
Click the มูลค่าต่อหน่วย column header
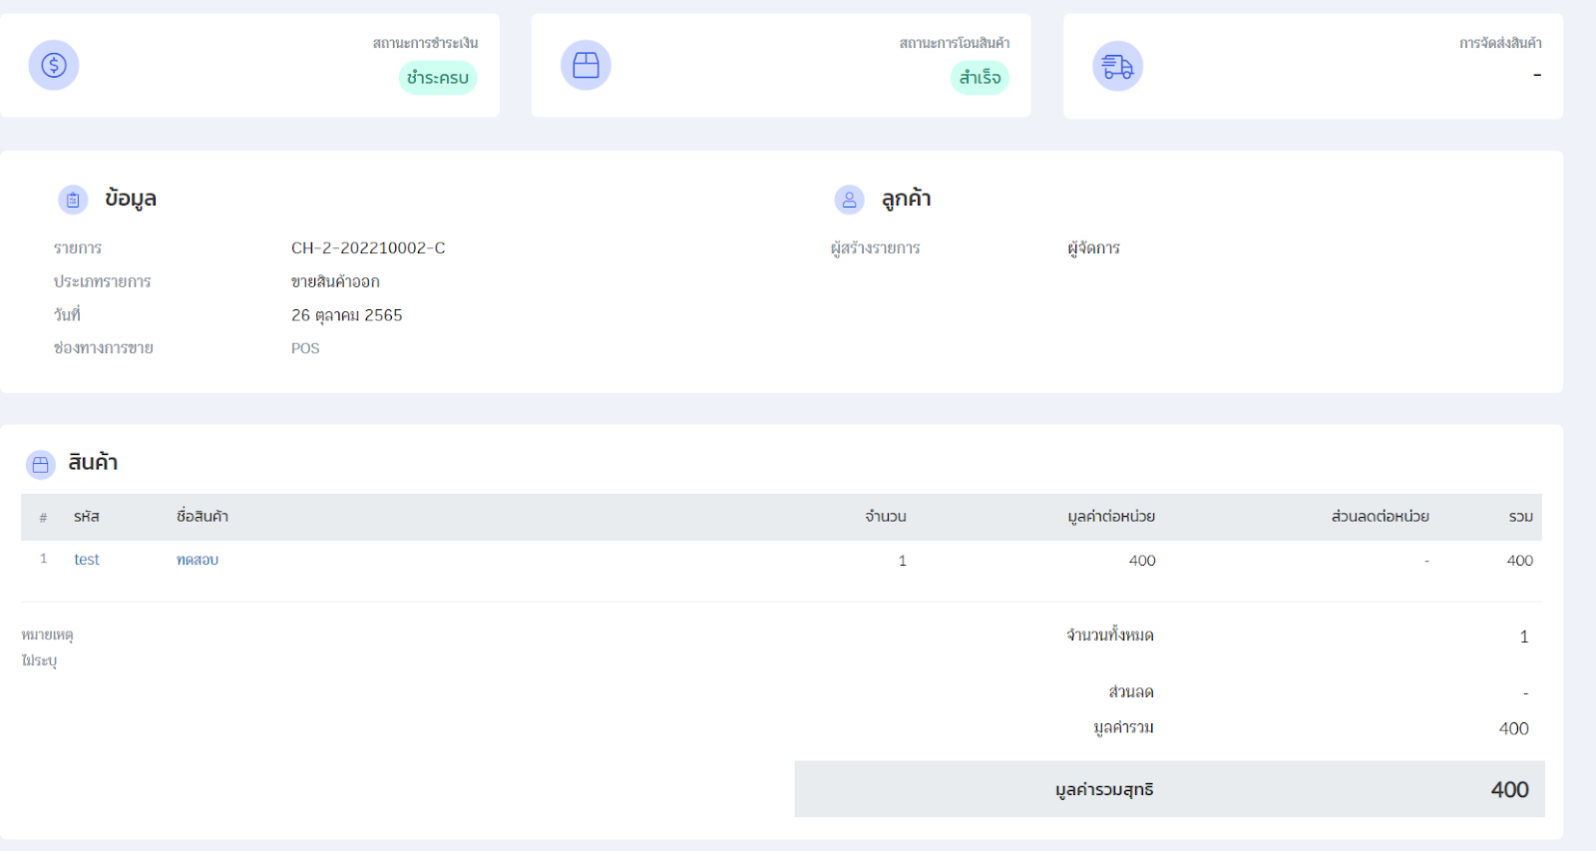(1110, 517)
